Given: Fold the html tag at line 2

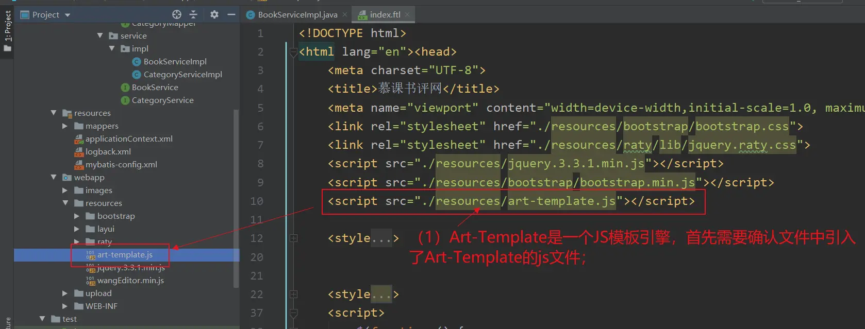Looking at the screenshot, I should 293,51.
